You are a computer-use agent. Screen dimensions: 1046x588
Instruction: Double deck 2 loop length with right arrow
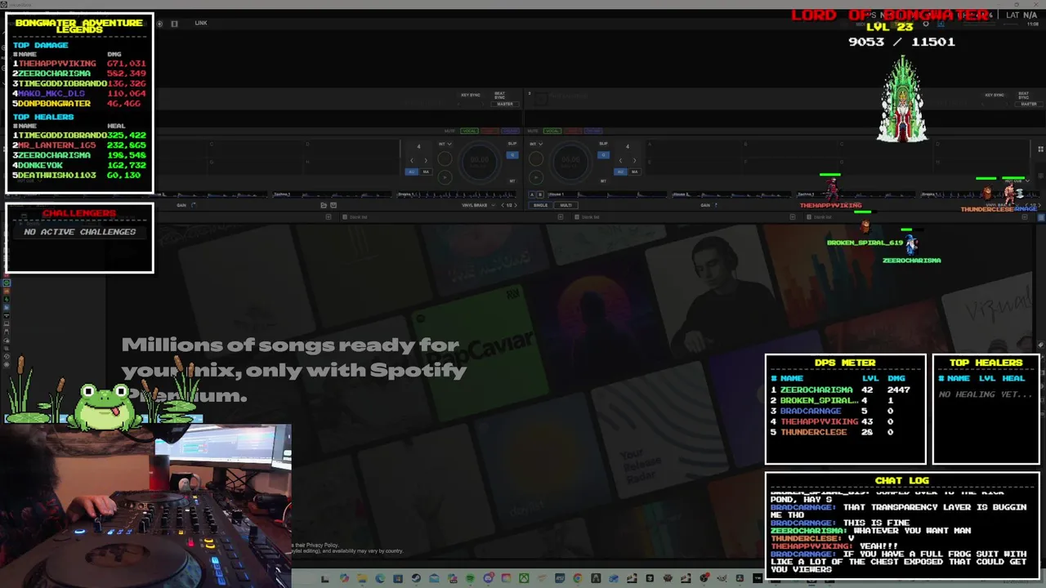tap(635, 161)
